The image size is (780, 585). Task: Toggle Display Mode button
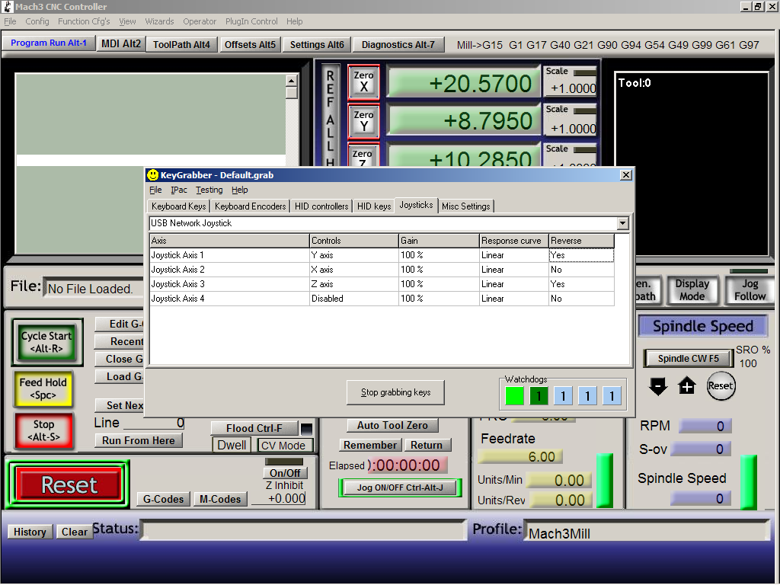coord(692,290)
